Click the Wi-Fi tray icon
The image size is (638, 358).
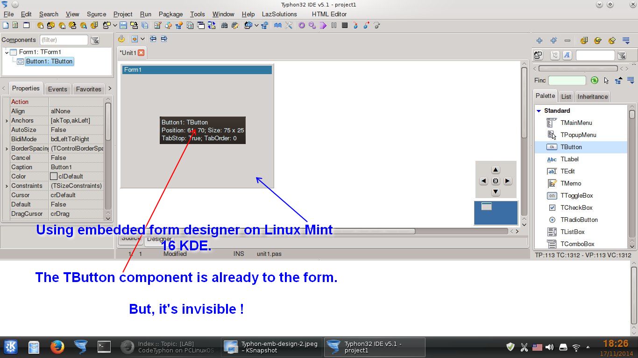576,347
